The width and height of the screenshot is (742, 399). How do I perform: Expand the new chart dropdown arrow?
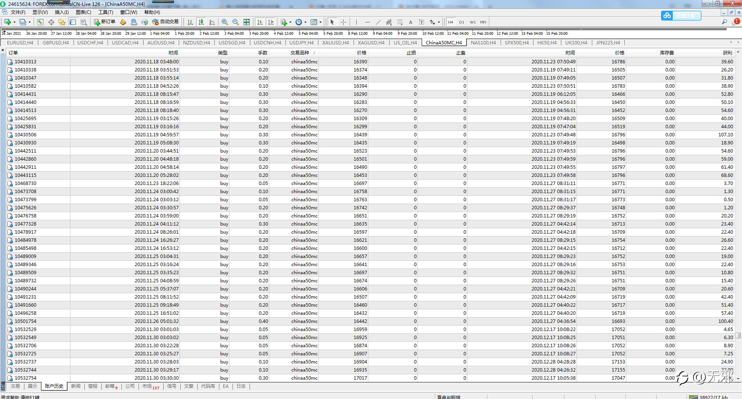tap(14, 22)
